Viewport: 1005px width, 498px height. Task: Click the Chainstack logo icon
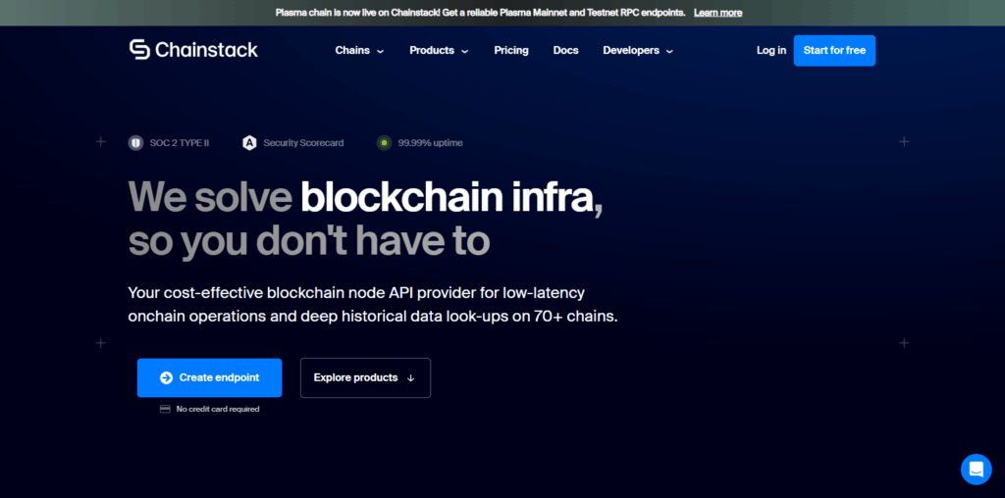(x=139, y=49)
